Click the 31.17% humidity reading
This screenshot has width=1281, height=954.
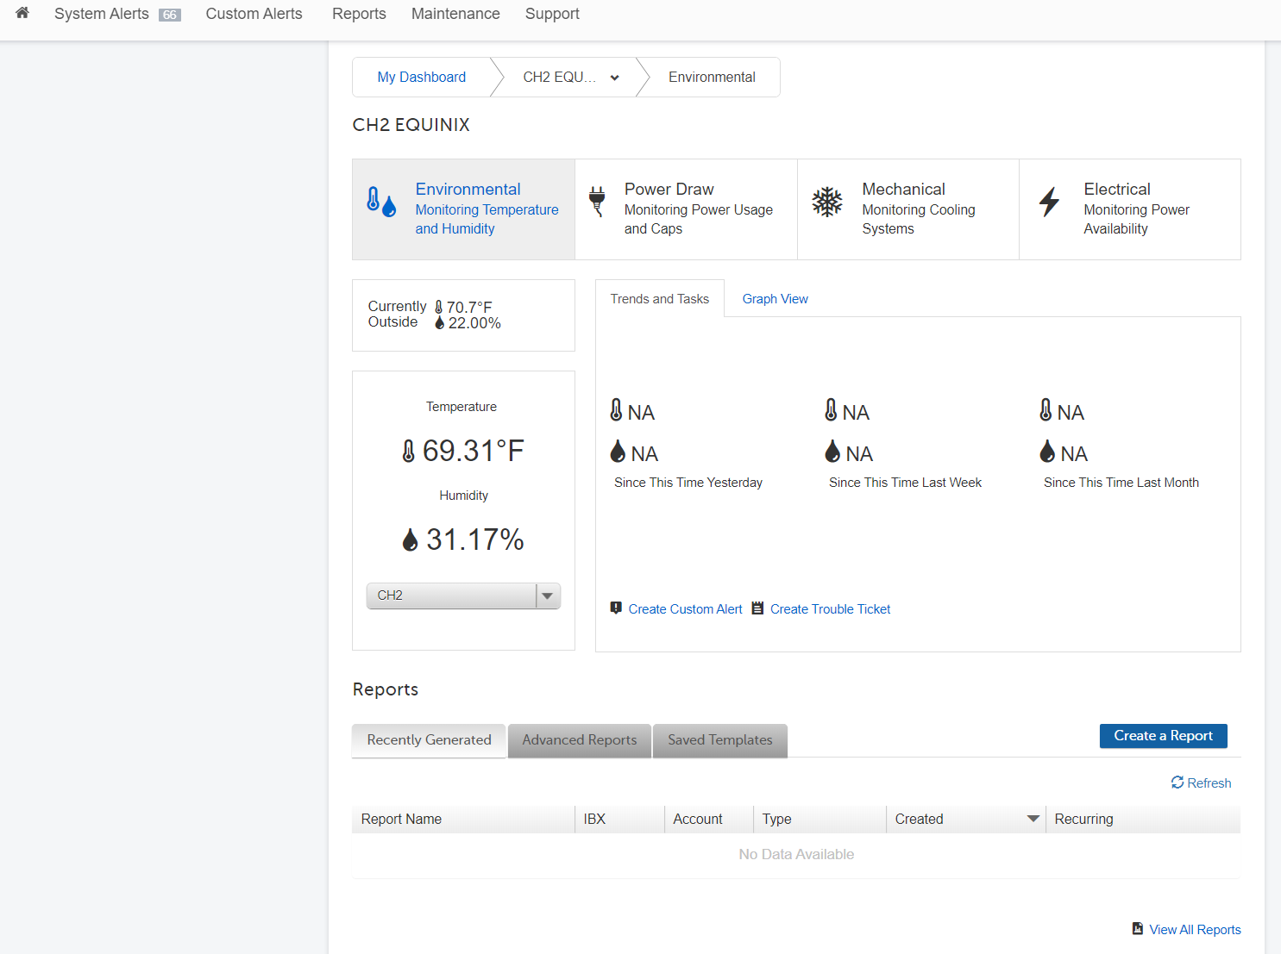475,539
